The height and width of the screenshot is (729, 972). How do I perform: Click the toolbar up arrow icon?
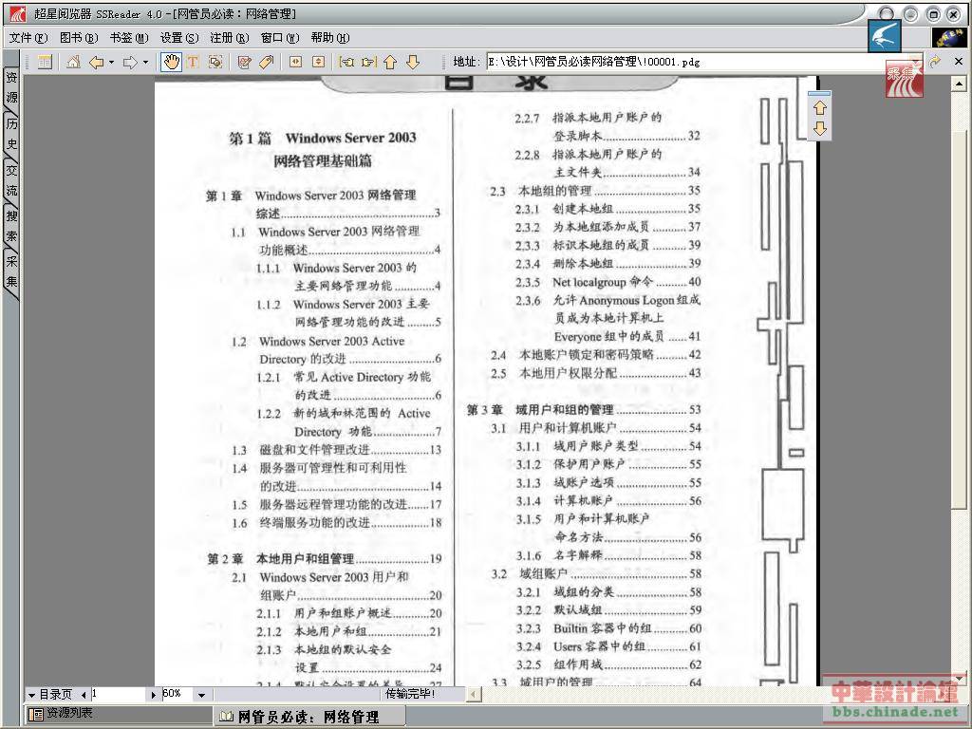[390, 62]
